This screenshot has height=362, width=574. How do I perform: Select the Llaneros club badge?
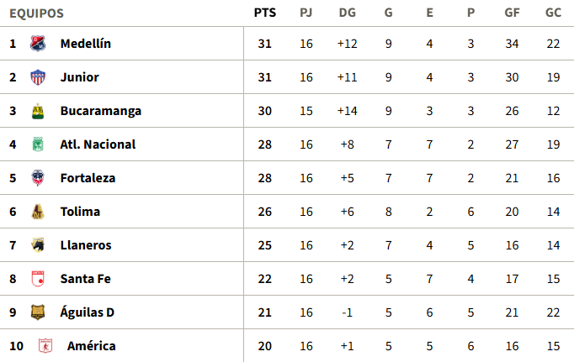(x=37, y=245)
